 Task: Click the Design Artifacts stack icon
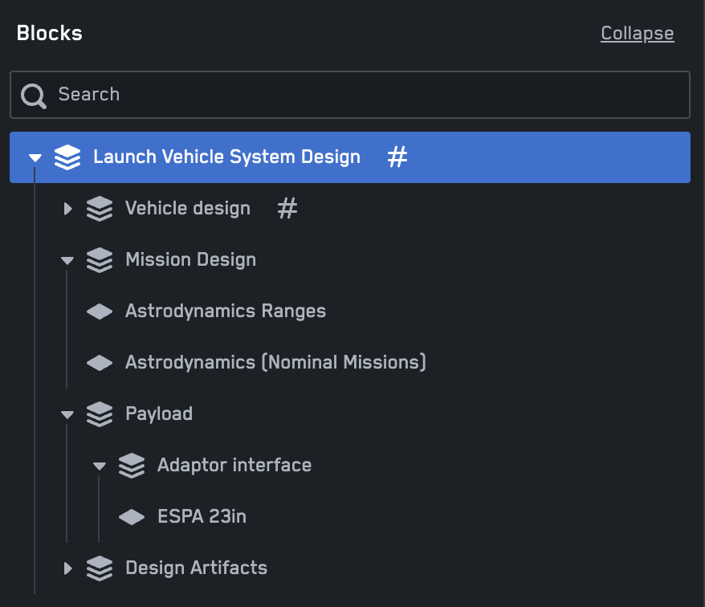tap(100, 568)
